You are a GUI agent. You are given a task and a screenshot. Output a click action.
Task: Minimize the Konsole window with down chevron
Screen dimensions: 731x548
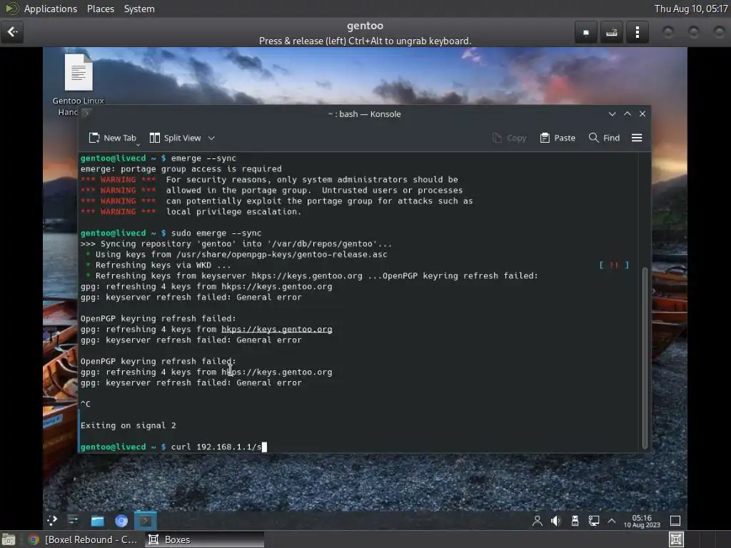point(612,113)
